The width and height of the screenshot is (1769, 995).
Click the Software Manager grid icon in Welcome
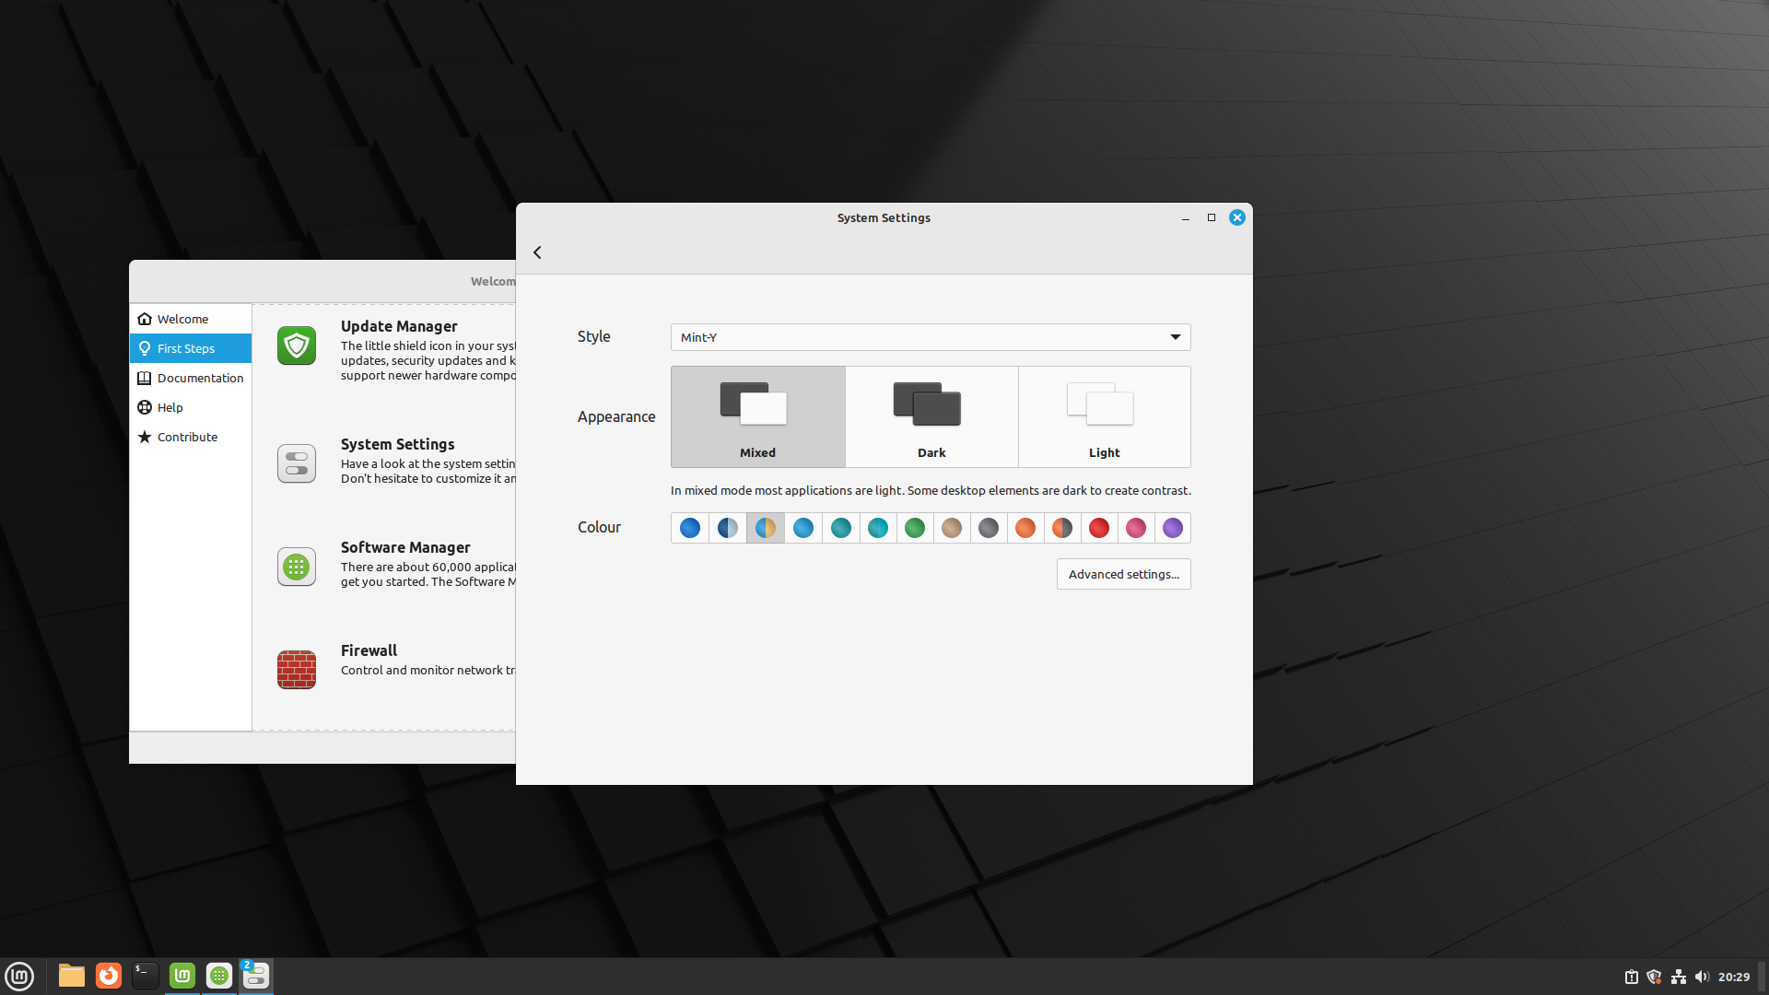click(x=297, y=567)
